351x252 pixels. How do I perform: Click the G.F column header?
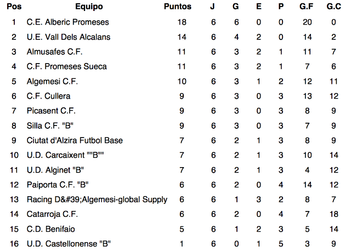coord(307,7)
